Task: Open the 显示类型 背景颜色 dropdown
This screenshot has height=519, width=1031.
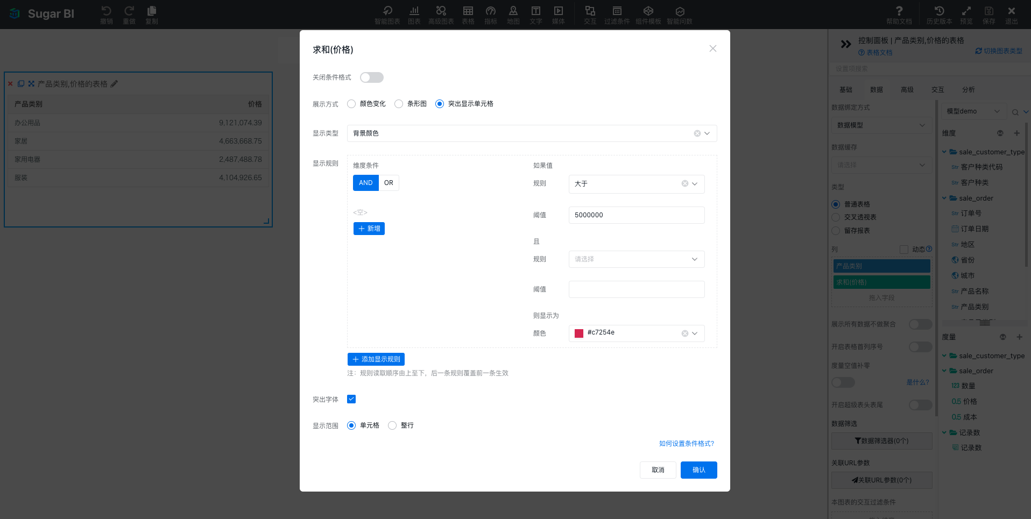Action: pyautogui.click(x=532, y=133)
